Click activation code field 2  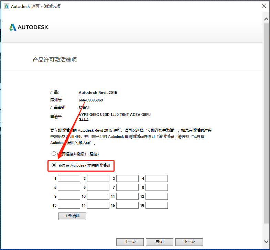click(98, 178)
